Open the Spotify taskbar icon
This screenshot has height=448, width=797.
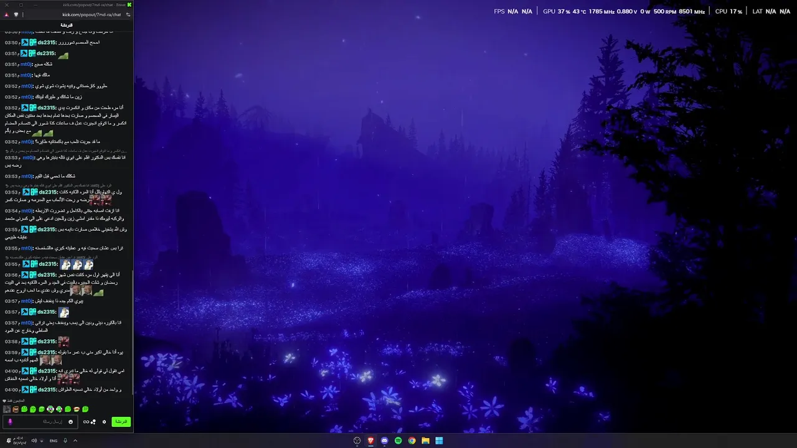click(x=398, y=441)
